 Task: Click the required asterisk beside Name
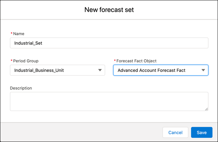click(11, 34)
